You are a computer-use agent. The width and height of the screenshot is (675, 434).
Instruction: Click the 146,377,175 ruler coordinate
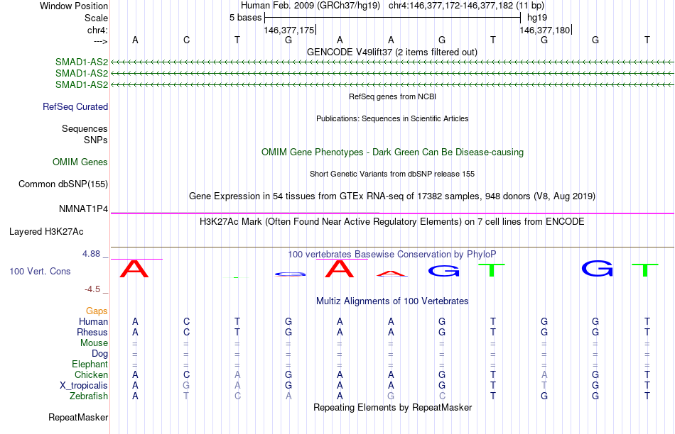tap(289, 30)
